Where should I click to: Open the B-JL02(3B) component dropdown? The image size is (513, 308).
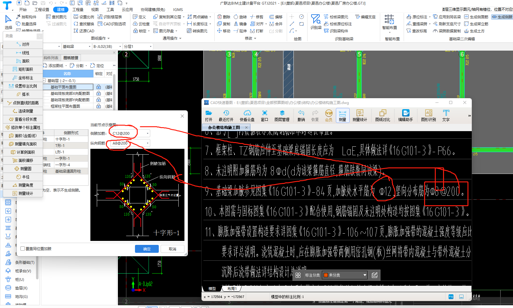[120, 46]
